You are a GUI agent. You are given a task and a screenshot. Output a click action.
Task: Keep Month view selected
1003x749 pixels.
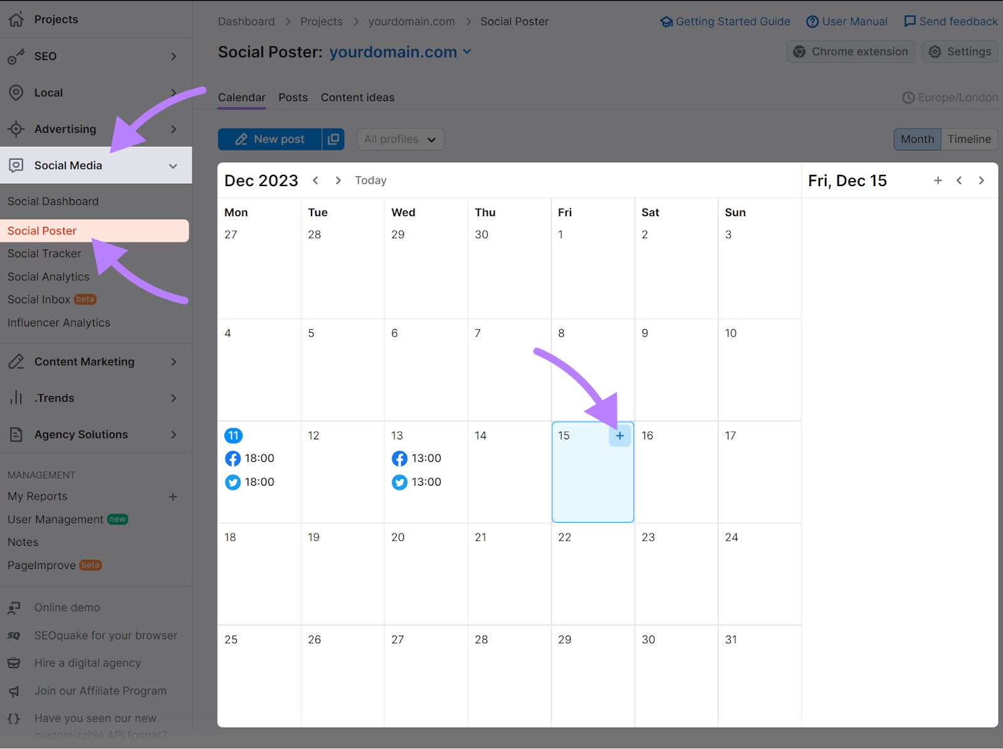pos(917,139)
